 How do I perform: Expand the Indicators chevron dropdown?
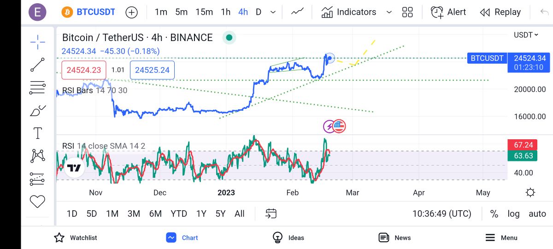pos(388,12)
